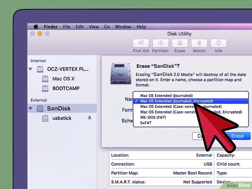Click the Mount toolbar icon
Screen dimensions: 252x189
[199, 43]
